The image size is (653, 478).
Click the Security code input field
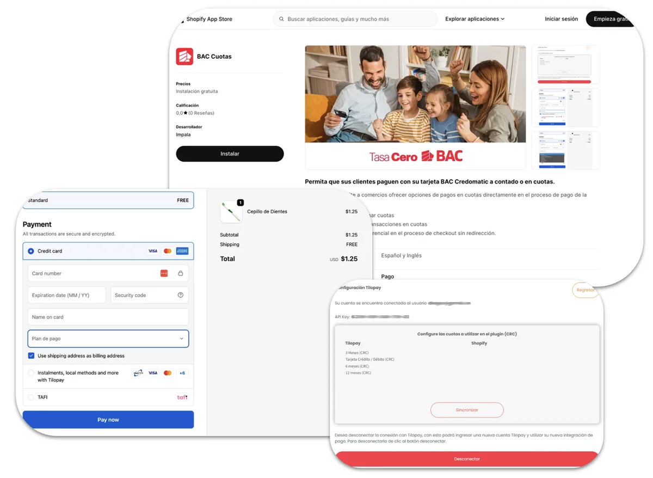tap(150, 295)
